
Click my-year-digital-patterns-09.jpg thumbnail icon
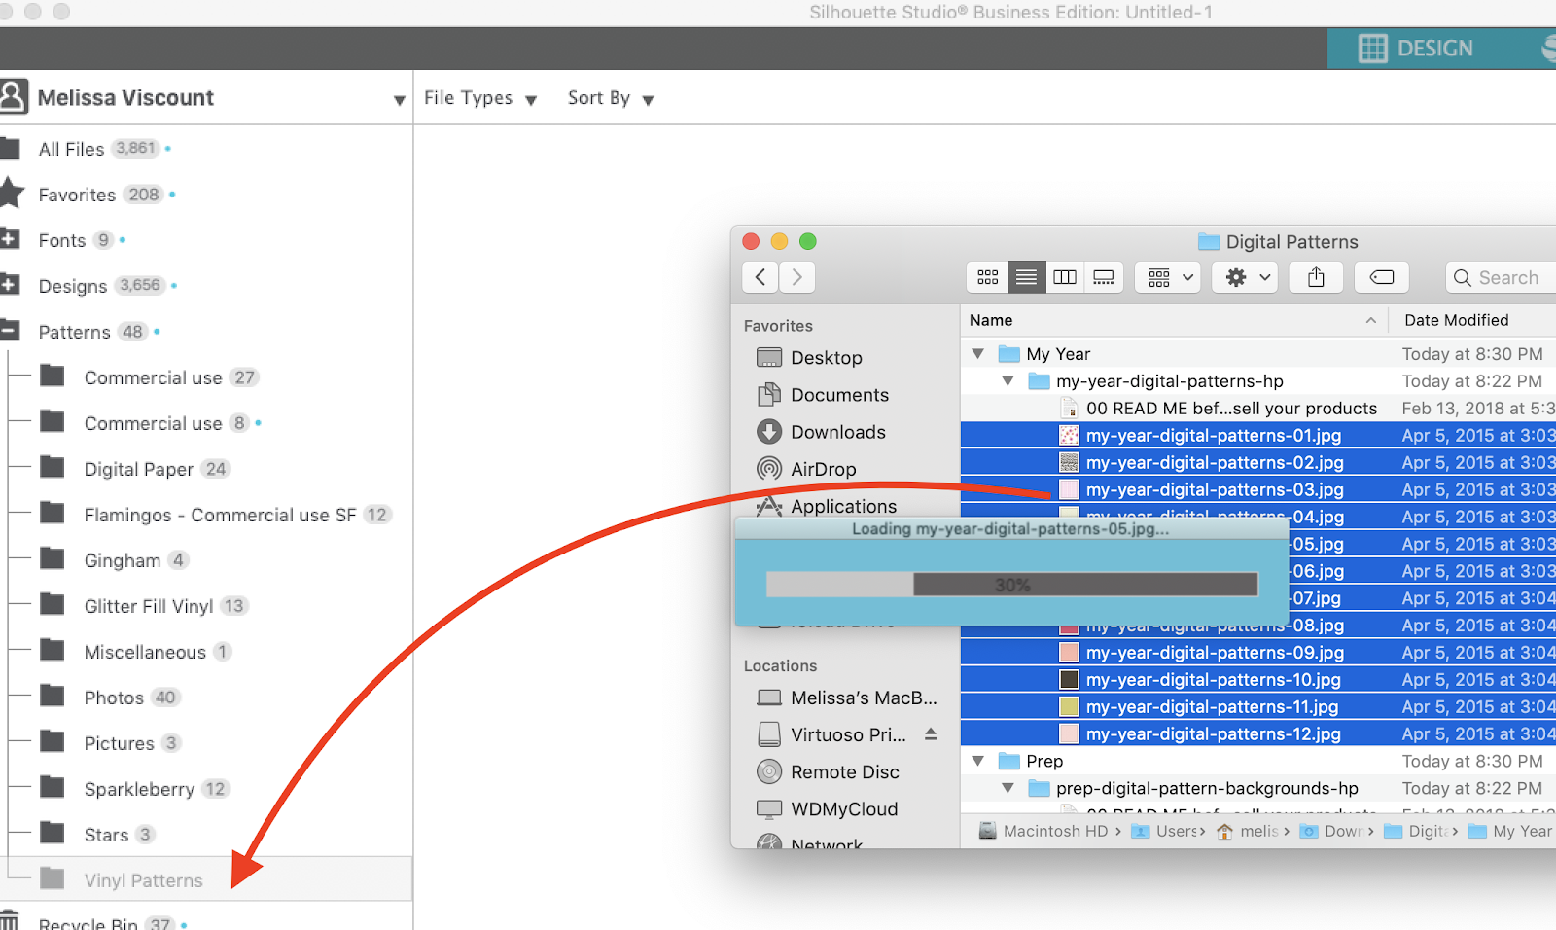point(1069,652)
